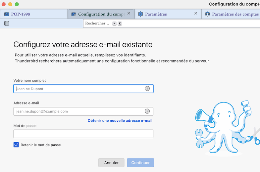Open the spaces toolbar menu icon
260x172 pixels.
tap(7, 23)
